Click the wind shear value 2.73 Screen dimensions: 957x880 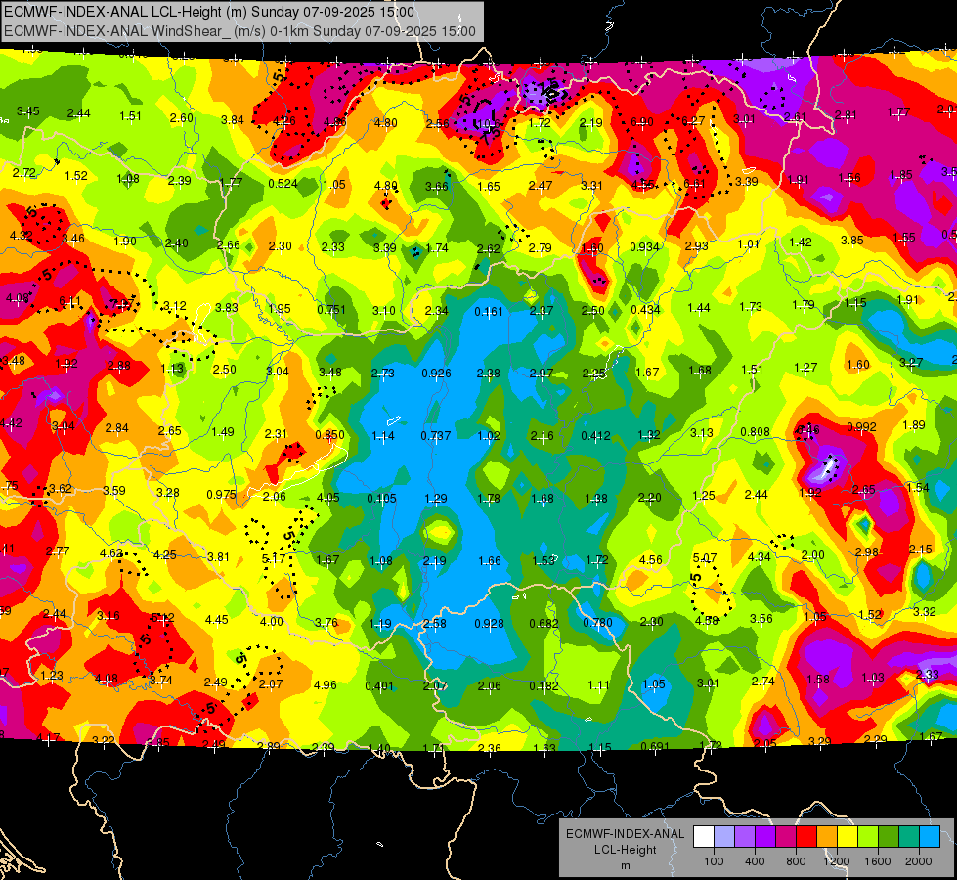pyautogui.click(x=383, y=374)
